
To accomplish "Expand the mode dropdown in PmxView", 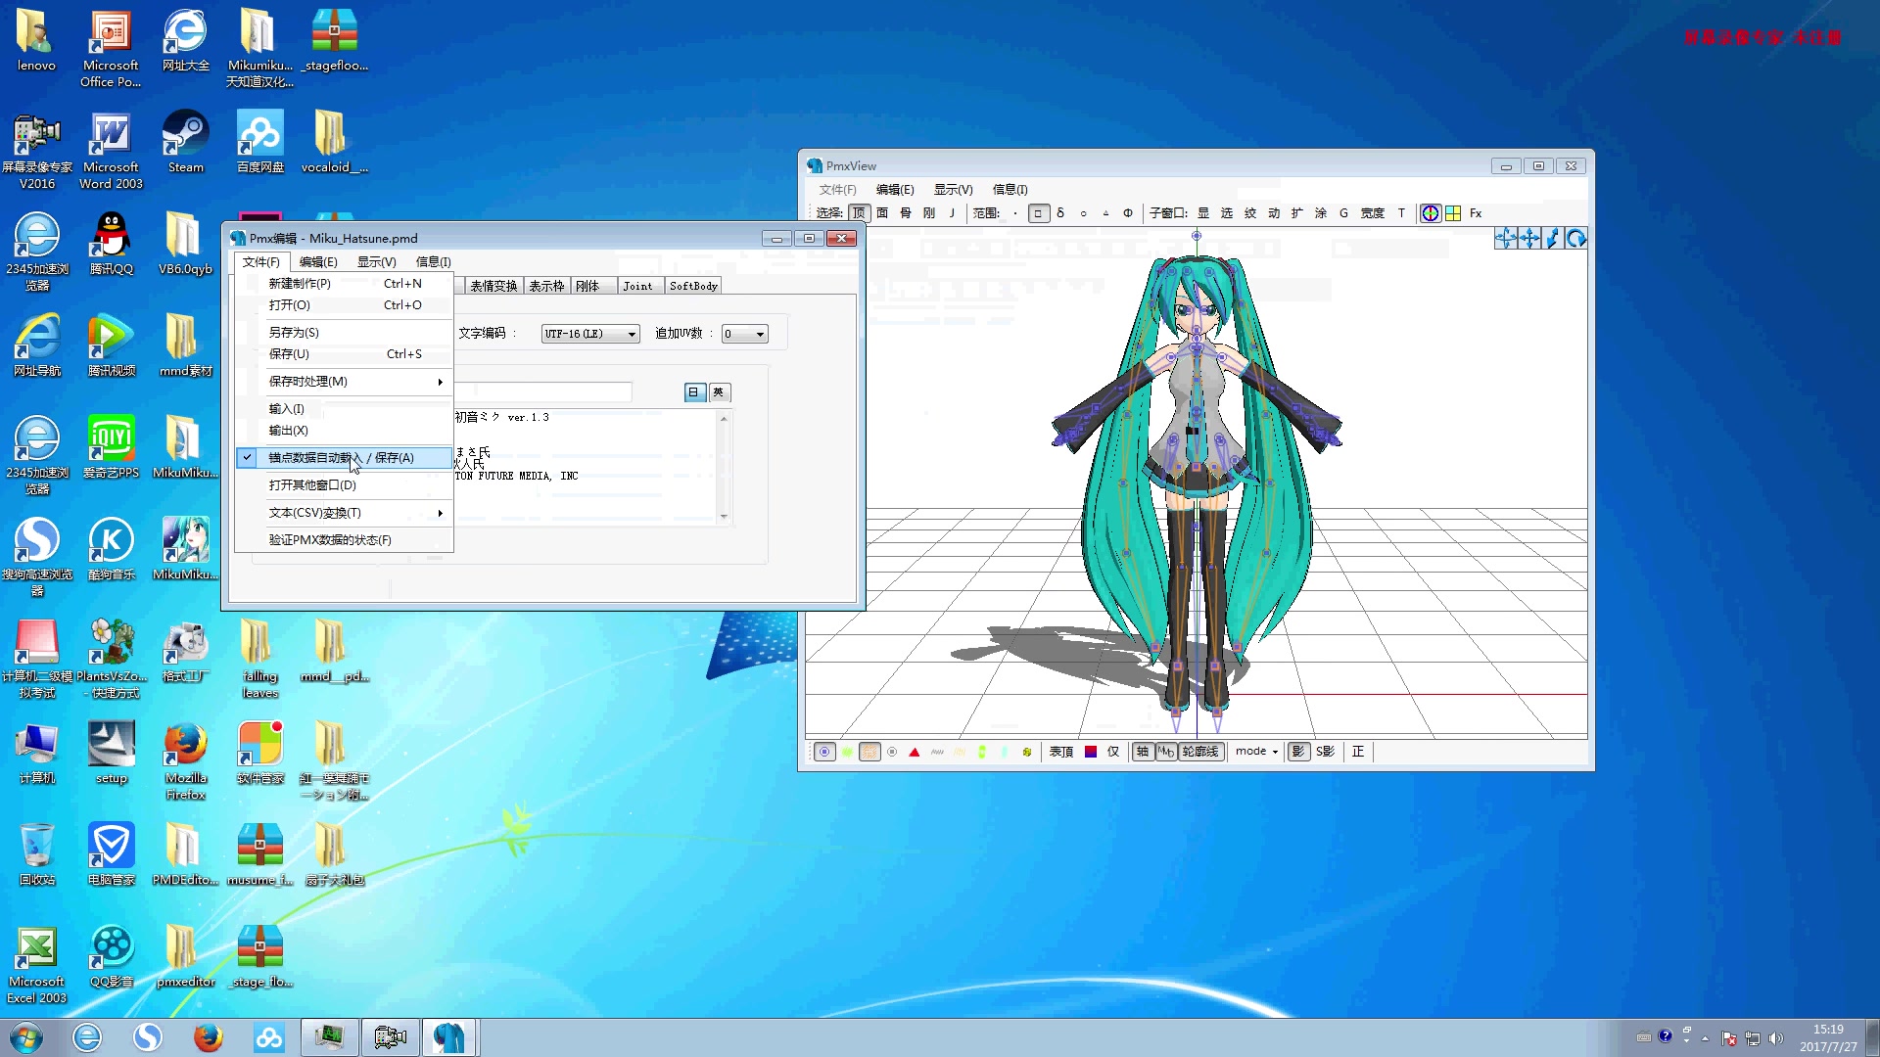I will coord(1256,752).
